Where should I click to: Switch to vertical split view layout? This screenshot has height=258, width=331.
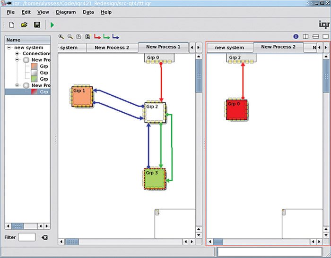306,36
